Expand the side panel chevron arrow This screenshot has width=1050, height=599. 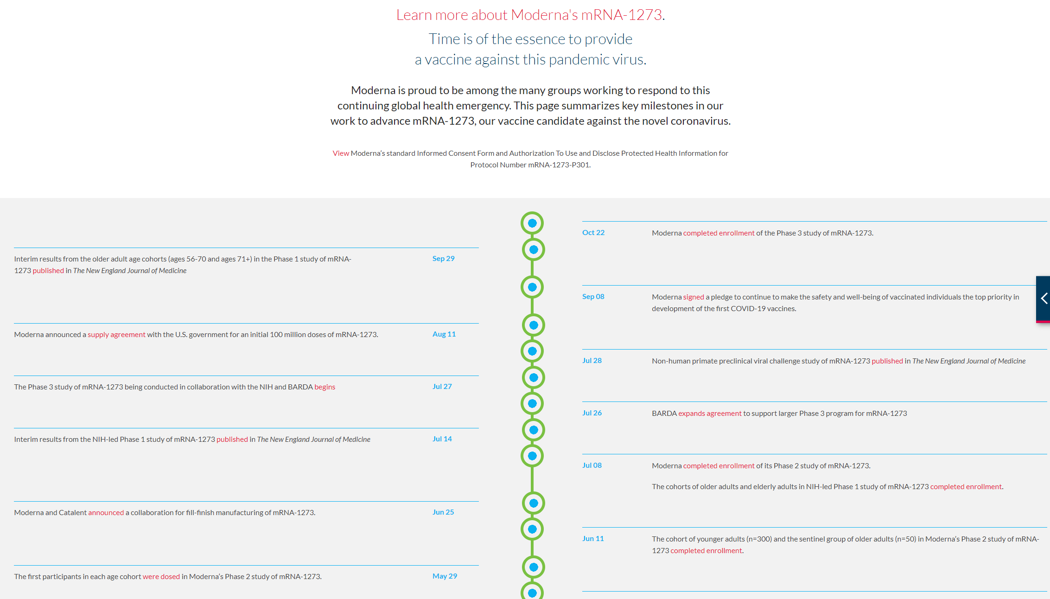[1044, 299]
